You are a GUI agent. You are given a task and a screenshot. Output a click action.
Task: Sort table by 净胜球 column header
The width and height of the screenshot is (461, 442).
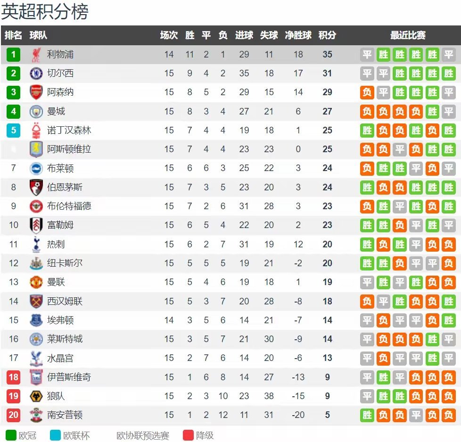298,35
